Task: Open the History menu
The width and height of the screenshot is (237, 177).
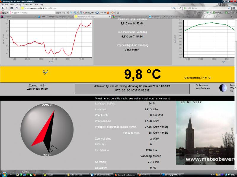Action: pyautogui.click(x=18, y=4)
